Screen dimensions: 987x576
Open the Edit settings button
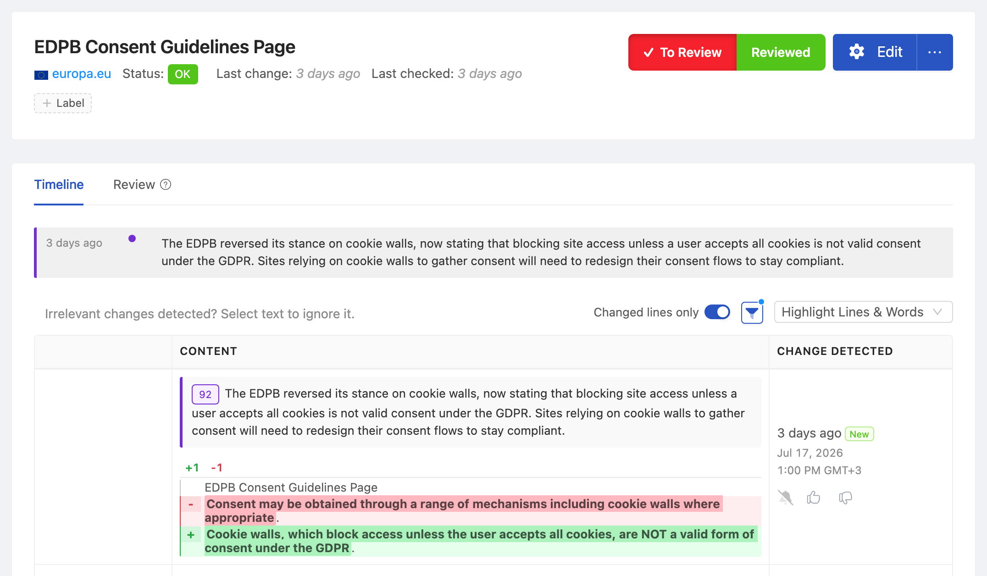(875, 52)
